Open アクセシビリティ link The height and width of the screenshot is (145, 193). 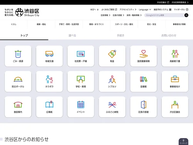click(128, 10)
